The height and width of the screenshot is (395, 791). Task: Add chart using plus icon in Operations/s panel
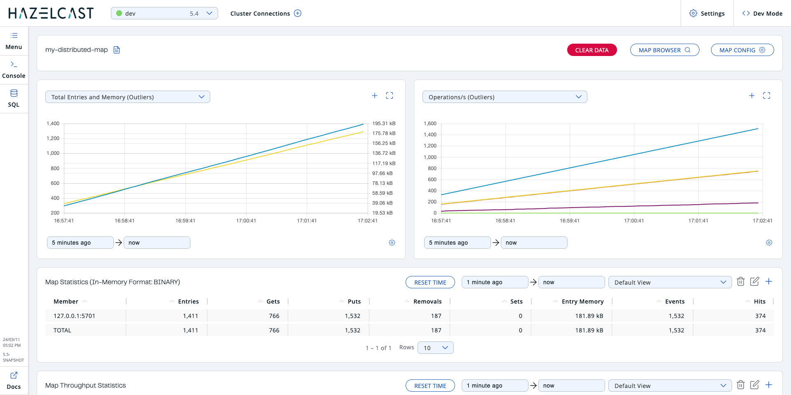[751, 96]
